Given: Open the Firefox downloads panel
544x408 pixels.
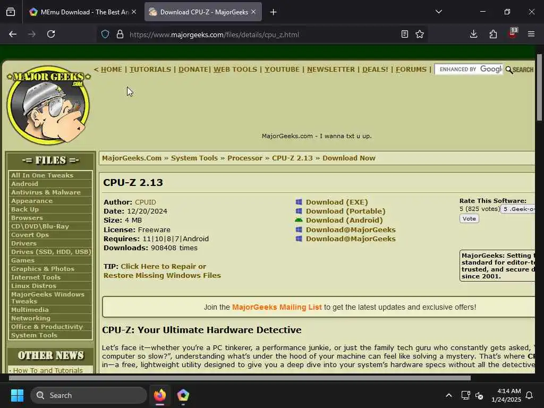Looking at the screenshot, I should tap(473, 34).
